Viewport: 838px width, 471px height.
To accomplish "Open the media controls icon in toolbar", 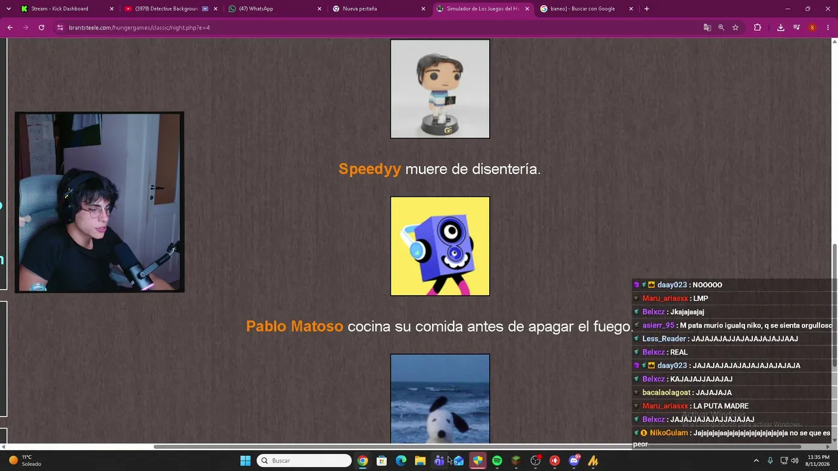I will point(796,27).
